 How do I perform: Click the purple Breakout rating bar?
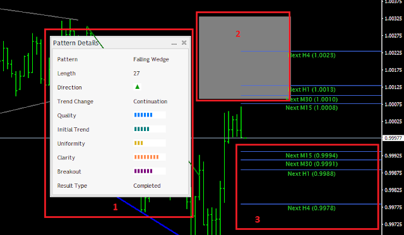point(143,171)
